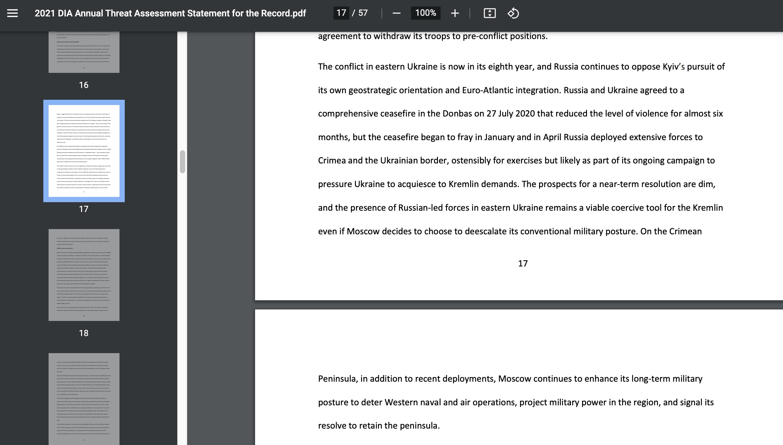This screenshot has width=783, height=445.
Task: Click the line 'agreement to withdraw its troops'
Action: (x=433, y=36)
